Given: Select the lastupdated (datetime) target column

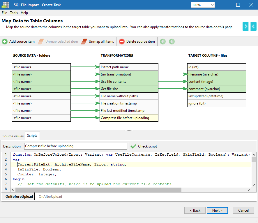Looking at the screenshot, I should coord(216,96).
